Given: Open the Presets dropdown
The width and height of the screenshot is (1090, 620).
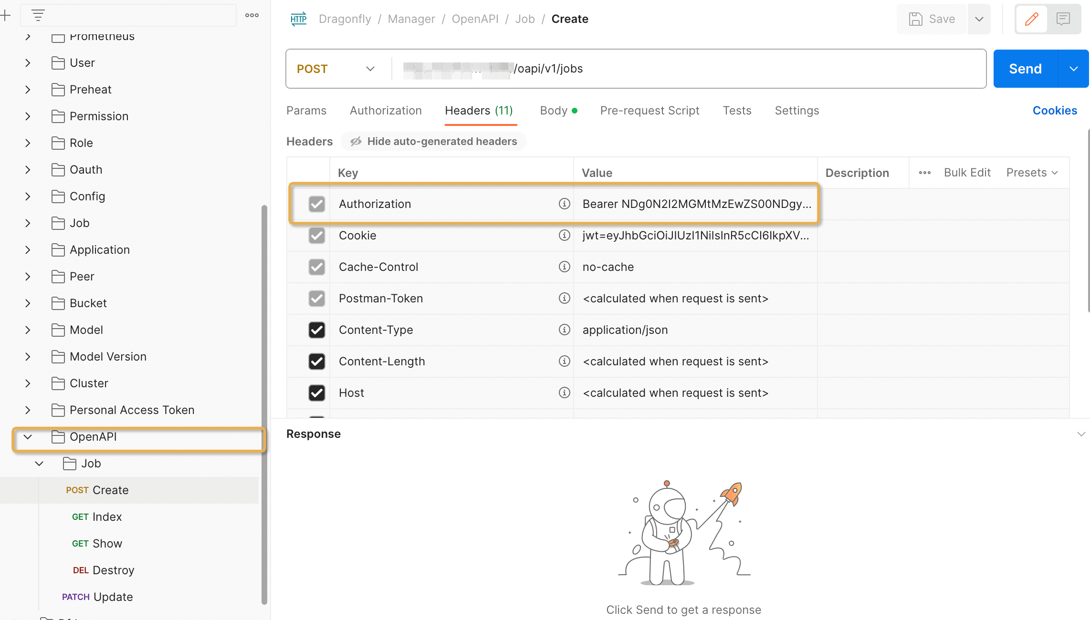Looking at the screenshot, I should [x=1032, y=173].
